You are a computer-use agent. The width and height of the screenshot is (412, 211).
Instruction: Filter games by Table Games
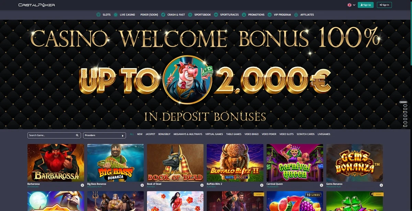click(x=233, y=134)
